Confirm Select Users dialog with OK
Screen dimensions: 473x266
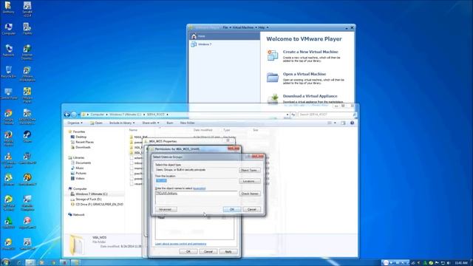pyautogui.click(x=231, y=209)
